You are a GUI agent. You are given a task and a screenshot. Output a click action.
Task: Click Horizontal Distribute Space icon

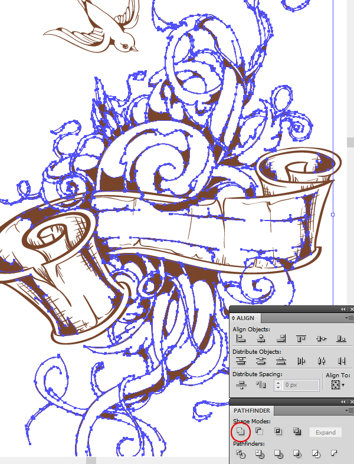coord(261,384)
